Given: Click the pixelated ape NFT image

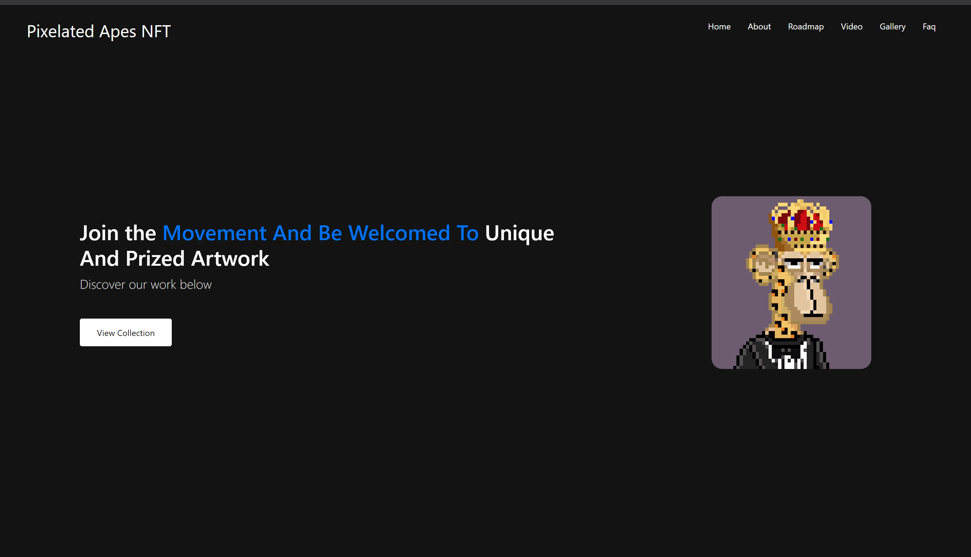Looking at the screenshot, I should [791, 282].
